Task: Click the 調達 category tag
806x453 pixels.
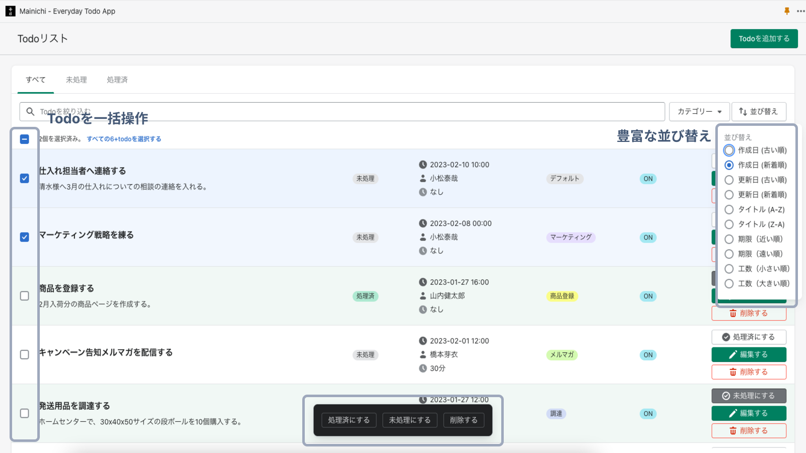Action: coord(556,414)
